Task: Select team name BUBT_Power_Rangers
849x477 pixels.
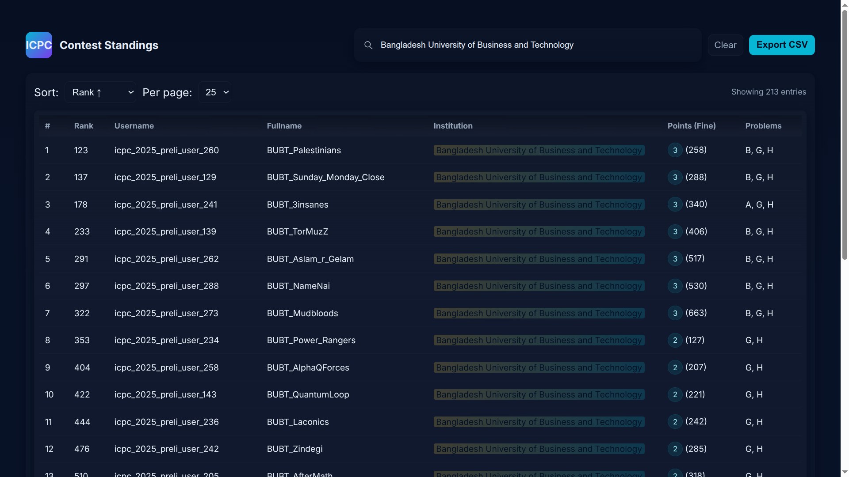Action: (x=311, y=341)
